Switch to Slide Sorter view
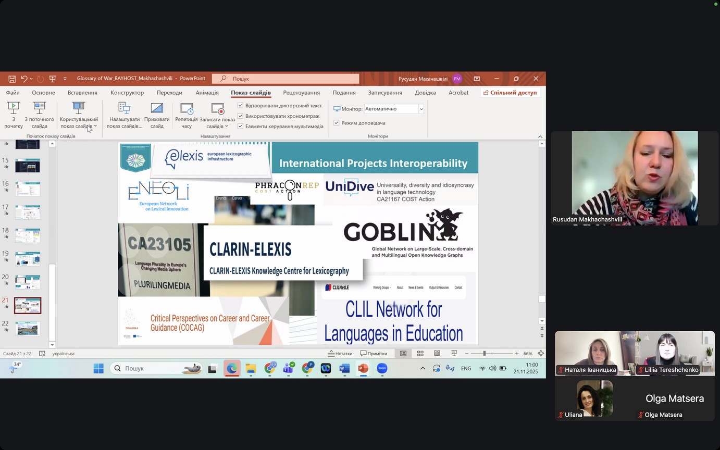 (x=420, y=353)
